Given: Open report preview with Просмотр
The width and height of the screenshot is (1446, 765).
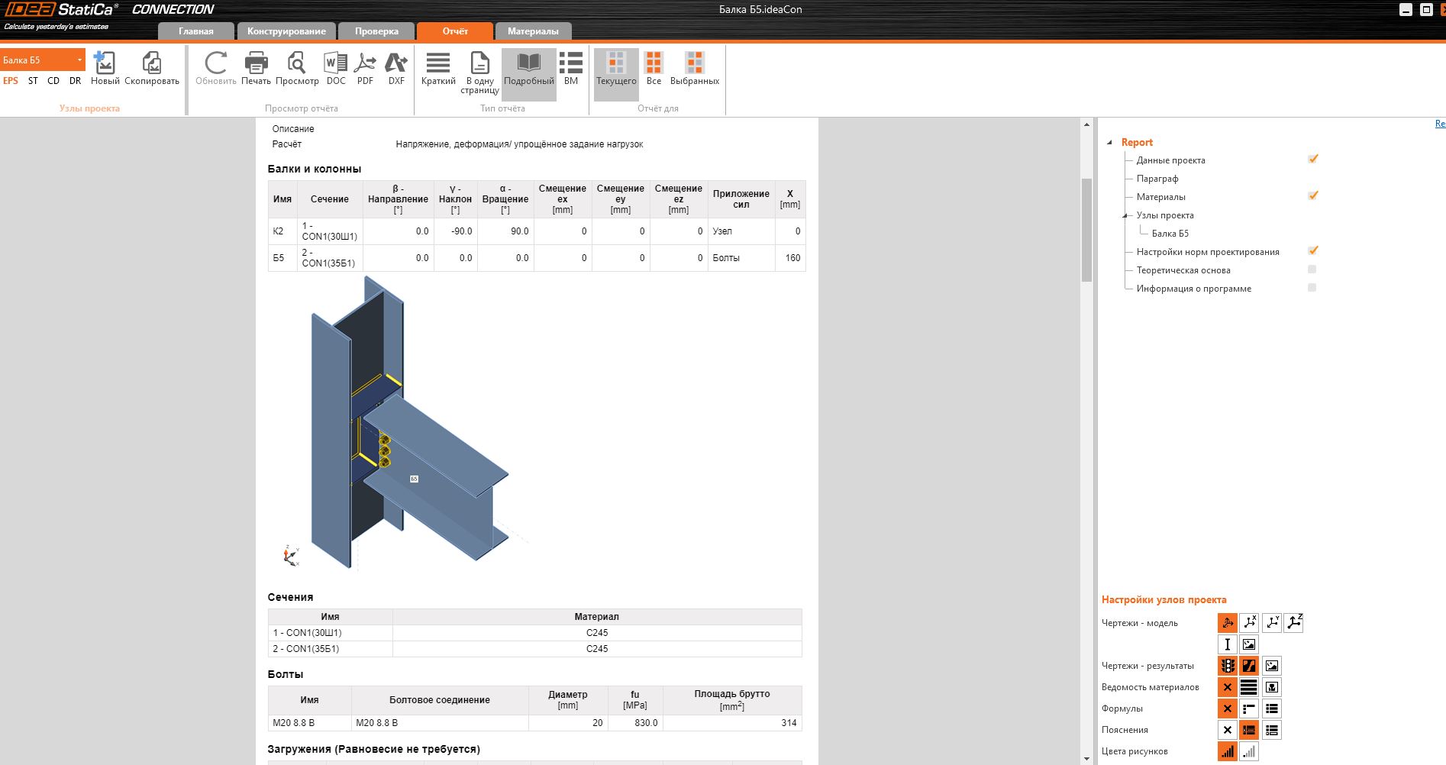Looking at the screenshot, I should (x=297, y=68).
